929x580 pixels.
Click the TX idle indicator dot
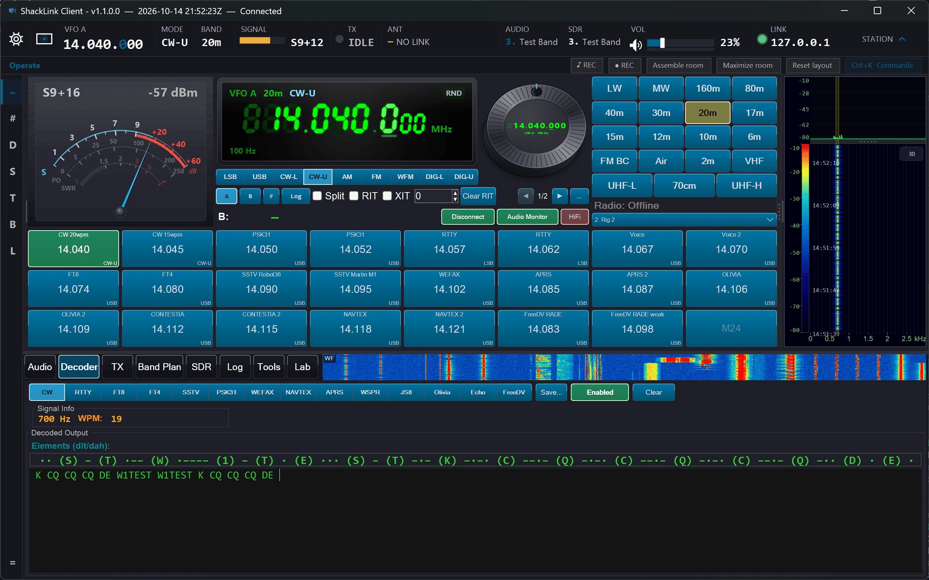(x=339, y=39)
